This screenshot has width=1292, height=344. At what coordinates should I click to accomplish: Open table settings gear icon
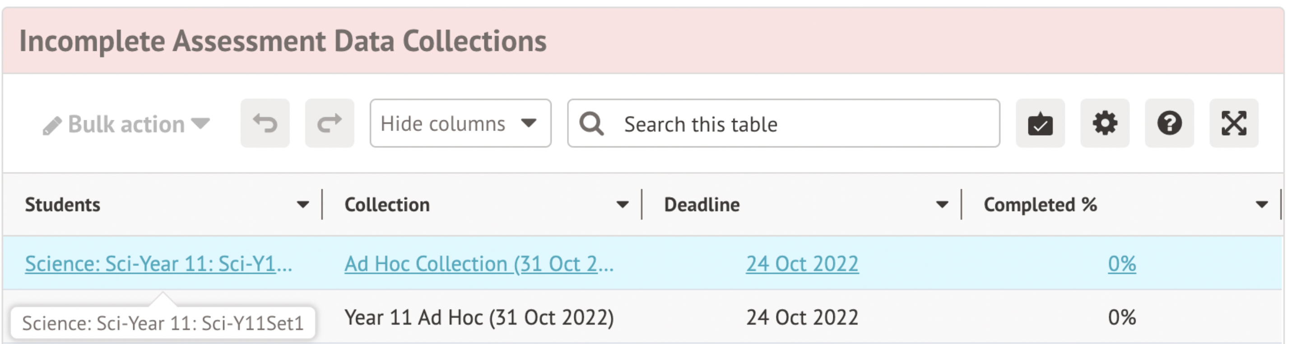coord(1104,123)
